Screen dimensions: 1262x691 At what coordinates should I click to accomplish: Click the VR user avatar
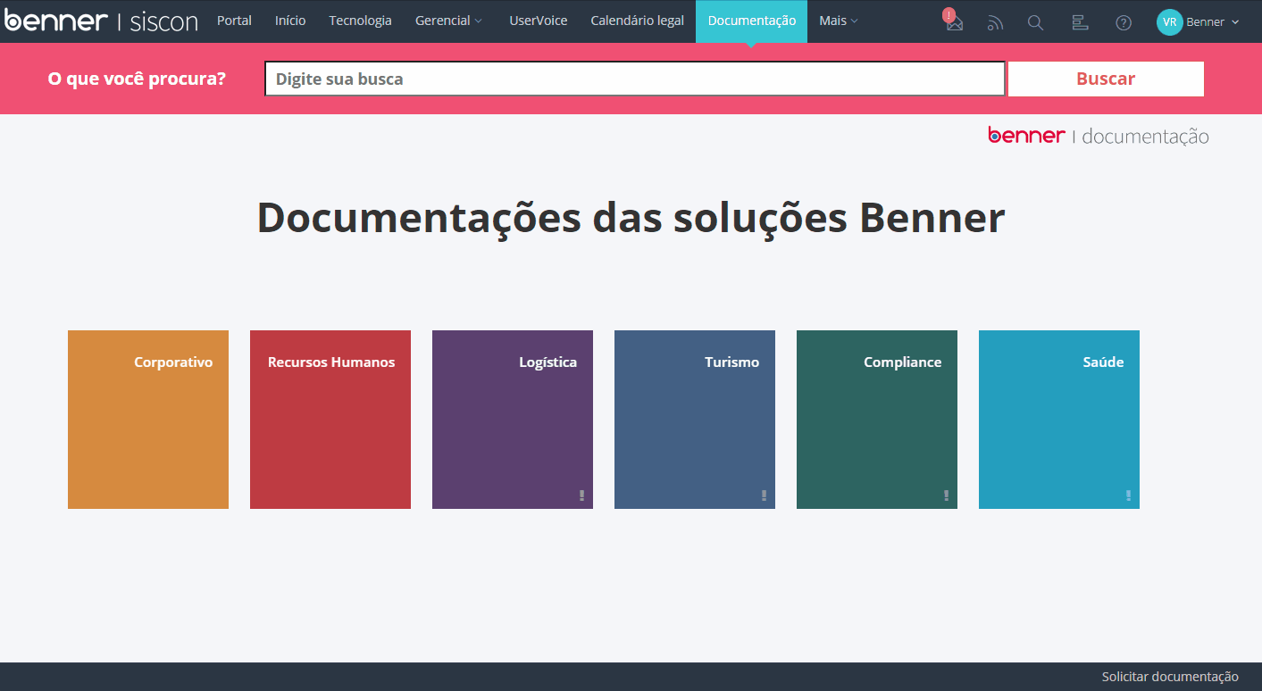[x=1169, y=22]
